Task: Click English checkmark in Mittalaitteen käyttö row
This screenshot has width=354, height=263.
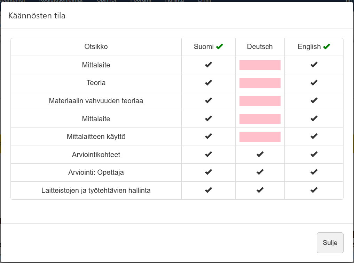Action: tap(314, 137)
